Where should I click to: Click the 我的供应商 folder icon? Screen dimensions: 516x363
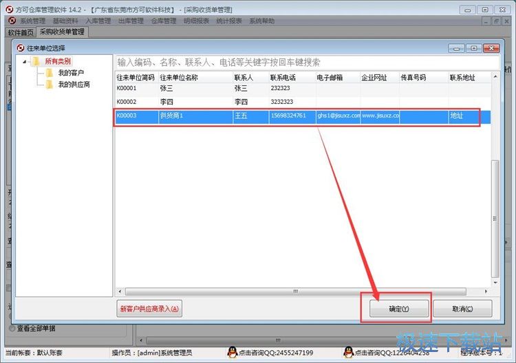tap(50, 85)
